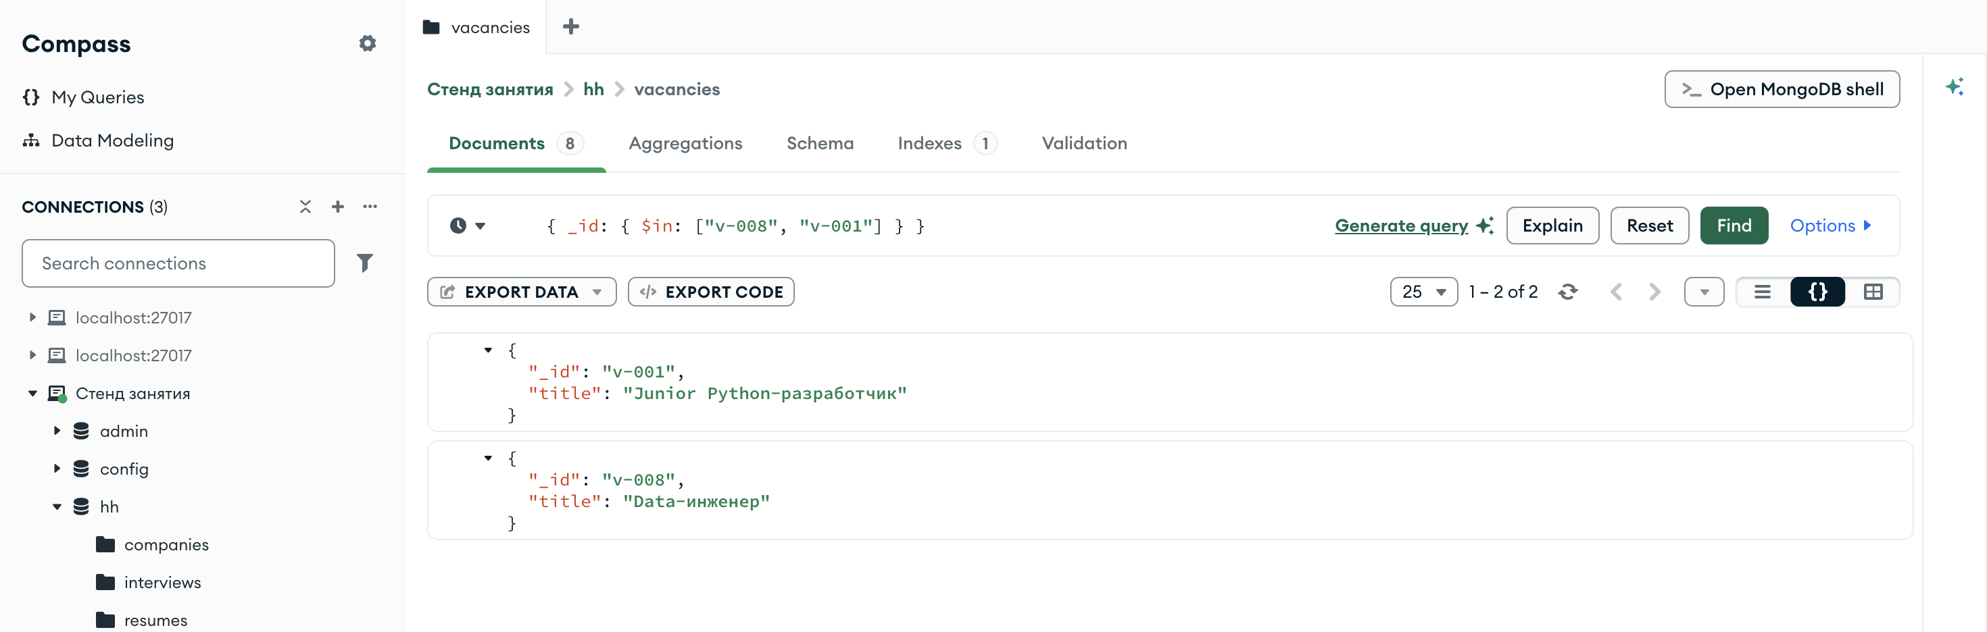Add new connection plus icon
Image resolution: width=1987 pixels, height=632 pixels.
338,207
